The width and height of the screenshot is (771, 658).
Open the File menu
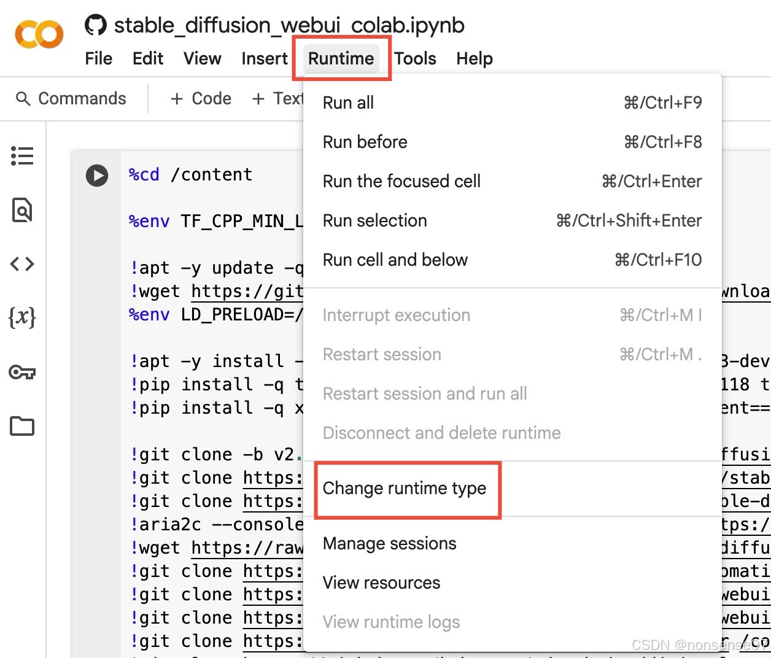(x=99, y=58)
